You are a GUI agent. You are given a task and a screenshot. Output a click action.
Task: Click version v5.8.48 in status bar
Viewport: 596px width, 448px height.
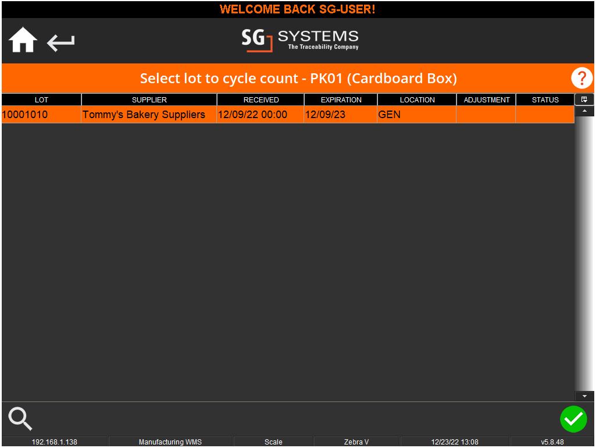click(x=552, y=442)
